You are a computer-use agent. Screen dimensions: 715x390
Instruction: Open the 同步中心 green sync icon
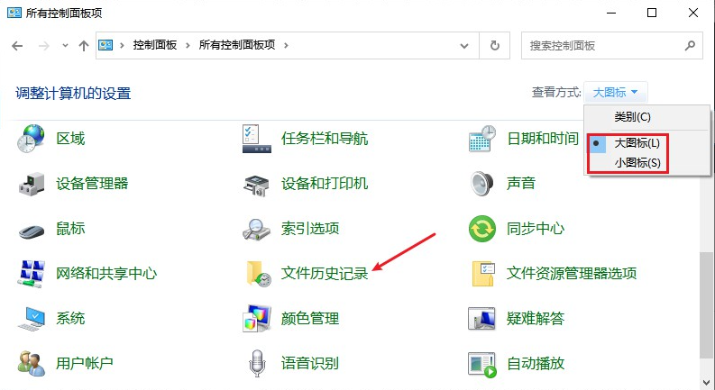point(482,229)
